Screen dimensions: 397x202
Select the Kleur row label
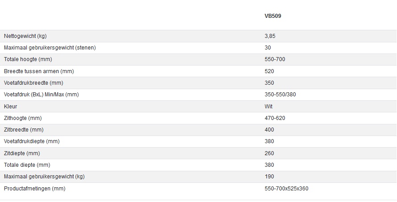pos(11,107)
